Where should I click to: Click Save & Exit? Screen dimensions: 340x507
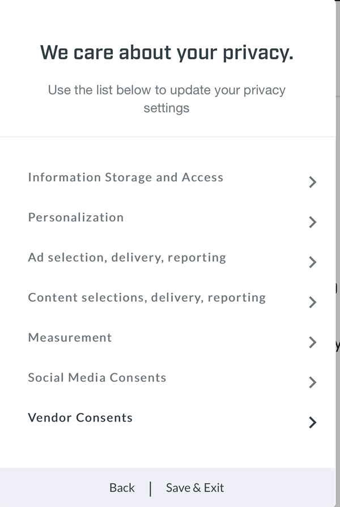(x=195, y=488)
